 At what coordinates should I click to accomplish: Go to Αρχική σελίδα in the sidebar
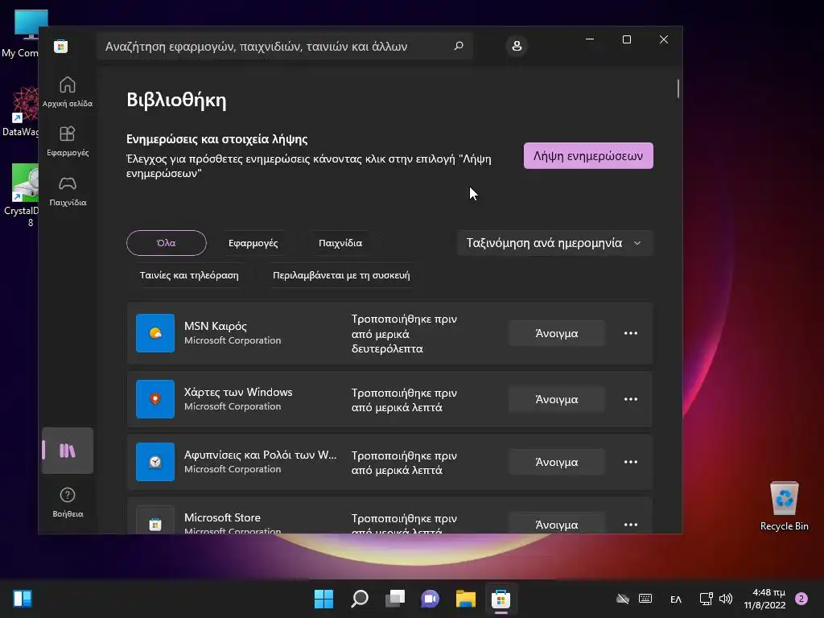(68, 92)
